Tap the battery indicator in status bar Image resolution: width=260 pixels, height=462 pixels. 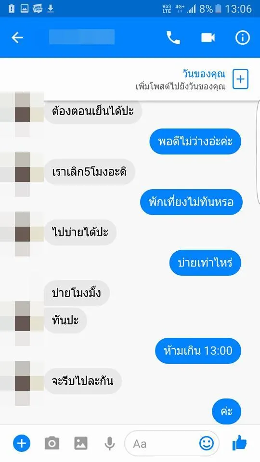pyautogui.click(x=219, y=9)
